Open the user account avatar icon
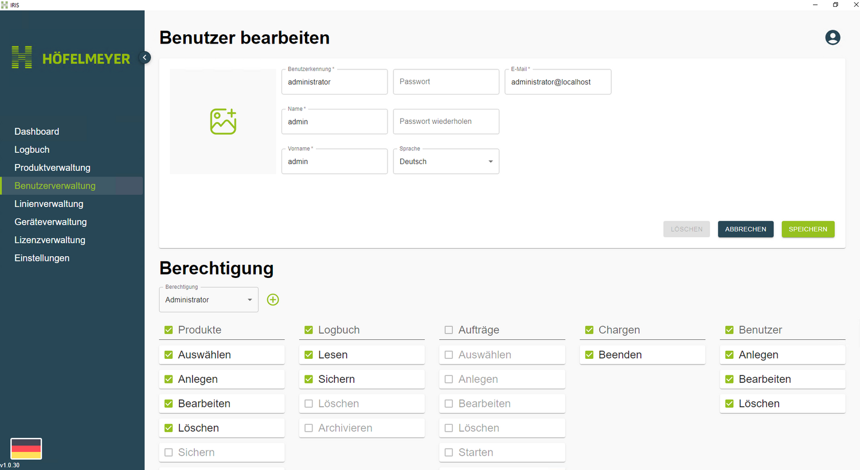860x470 pixels. point(832,38)
